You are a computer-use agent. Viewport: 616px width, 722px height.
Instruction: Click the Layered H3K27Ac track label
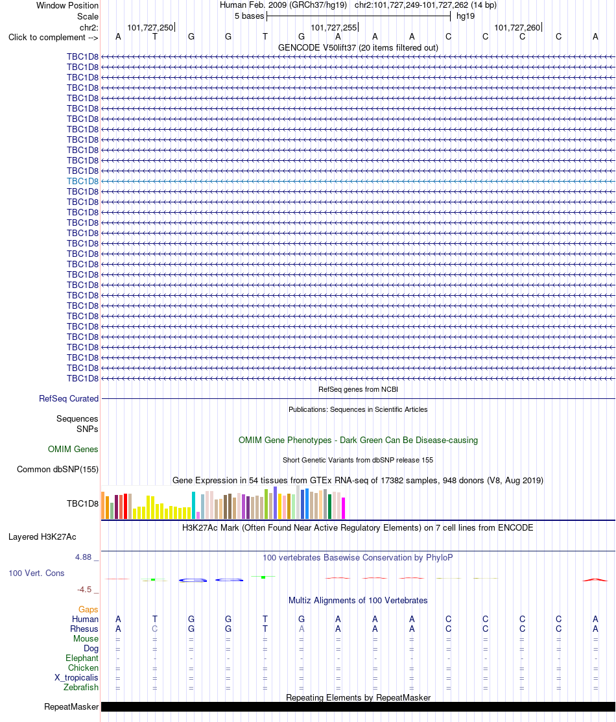[x=42, y=537]
